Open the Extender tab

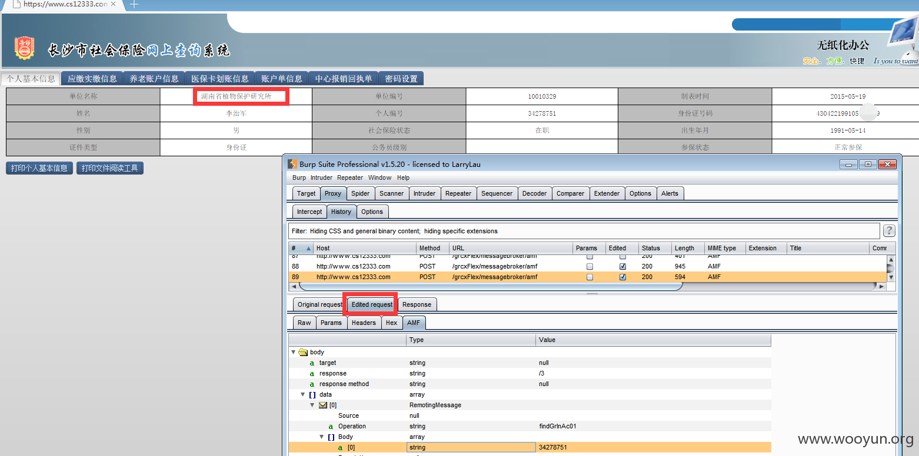coord(607,193)
